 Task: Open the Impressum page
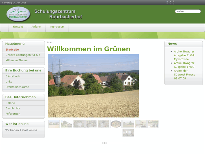[57, 27]
